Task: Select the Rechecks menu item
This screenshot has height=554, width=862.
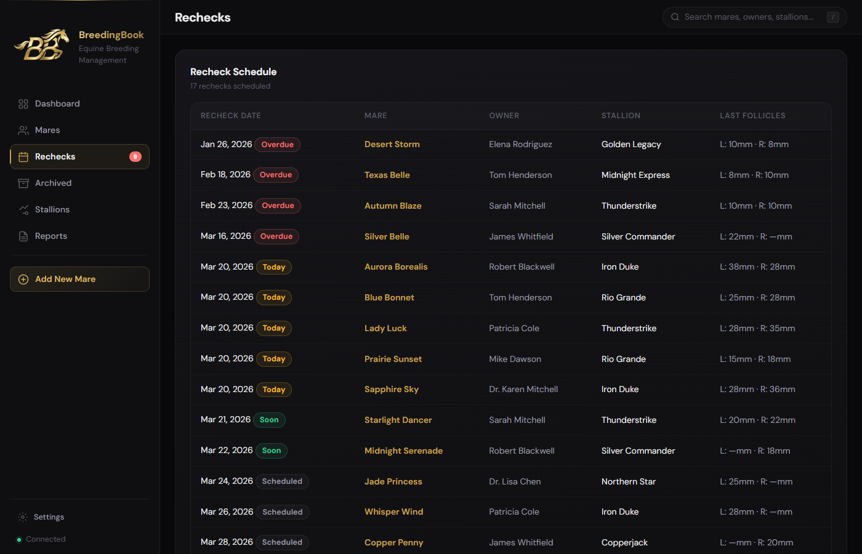Action: pyautogui.click(x=79, y=157)
